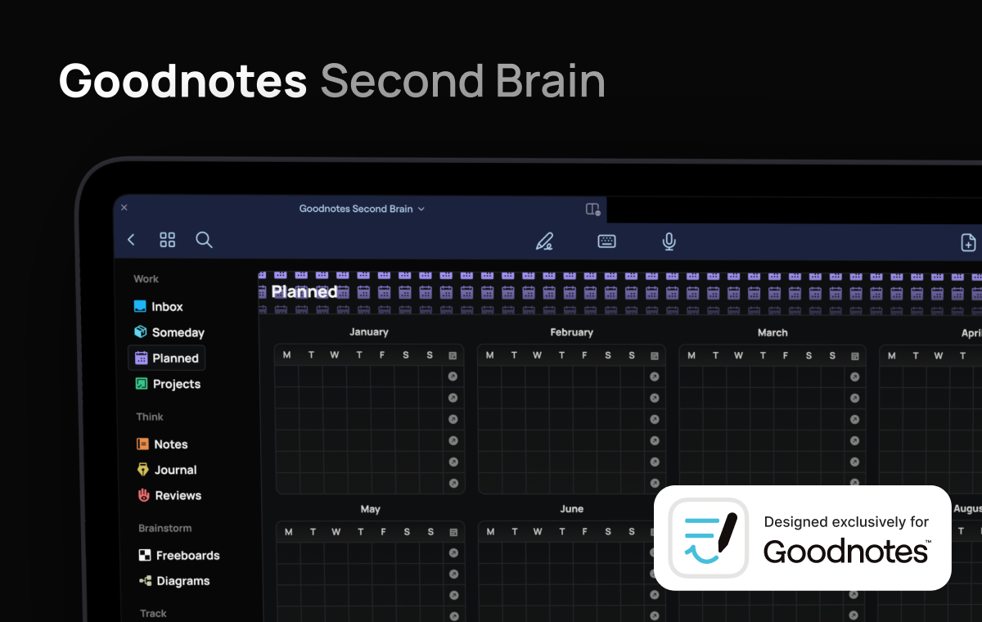Screen dimensions: 982x622
Task: Add a new page with the plus-page icon
Action: coord(967,242)
